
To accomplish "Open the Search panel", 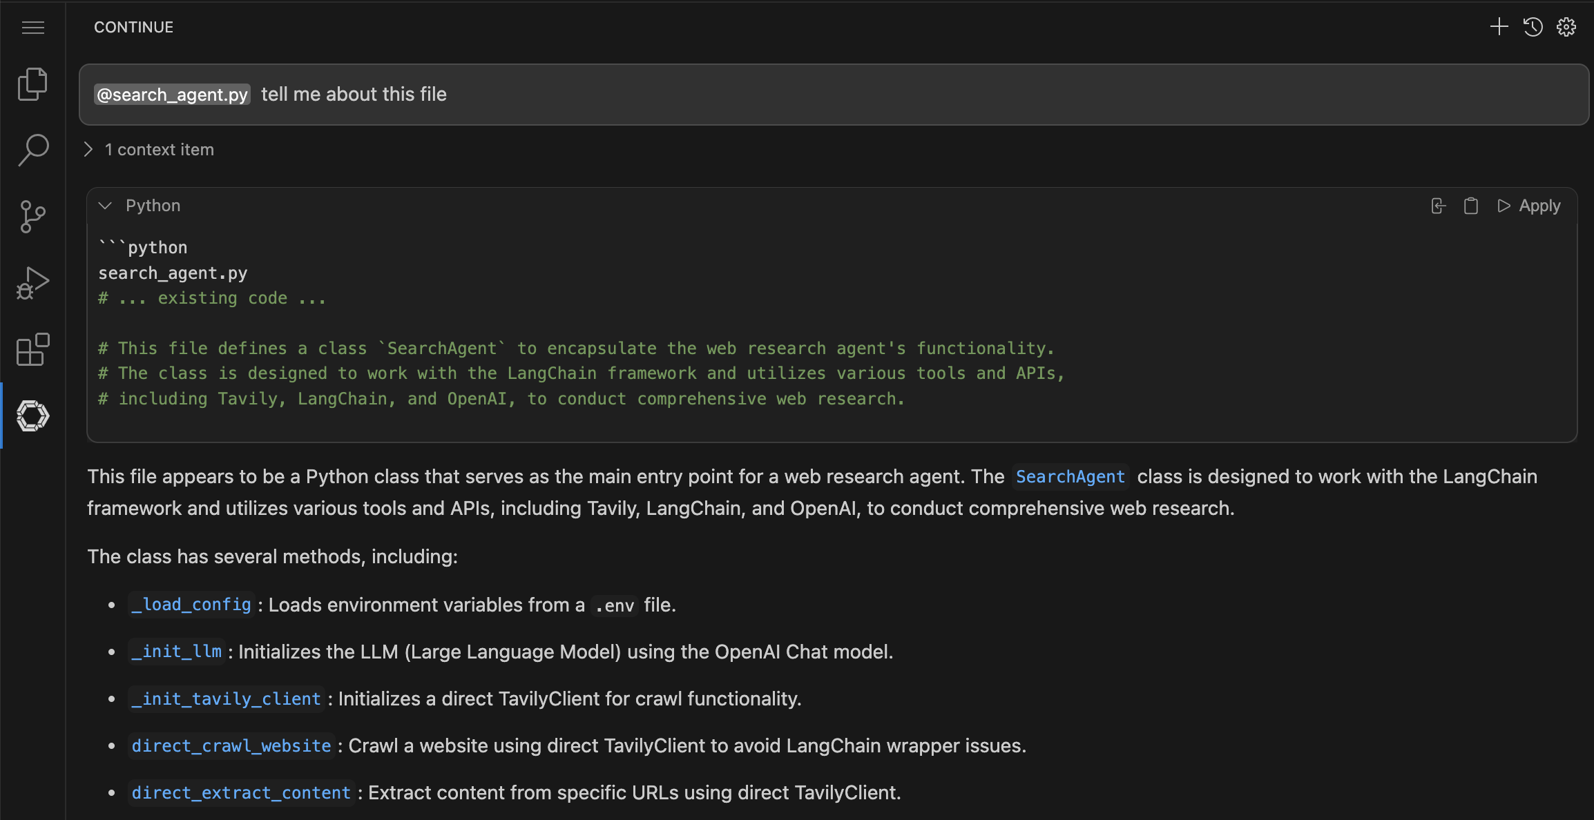I will (x=32, y=150).
